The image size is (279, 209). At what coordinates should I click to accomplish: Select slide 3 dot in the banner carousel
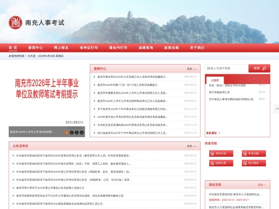(77, 132)
